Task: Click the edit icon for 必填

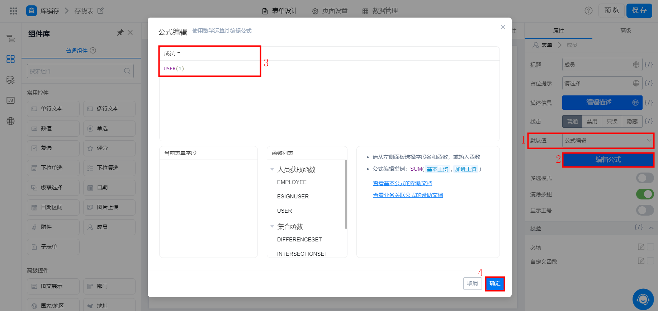Action: click(641, 247)
